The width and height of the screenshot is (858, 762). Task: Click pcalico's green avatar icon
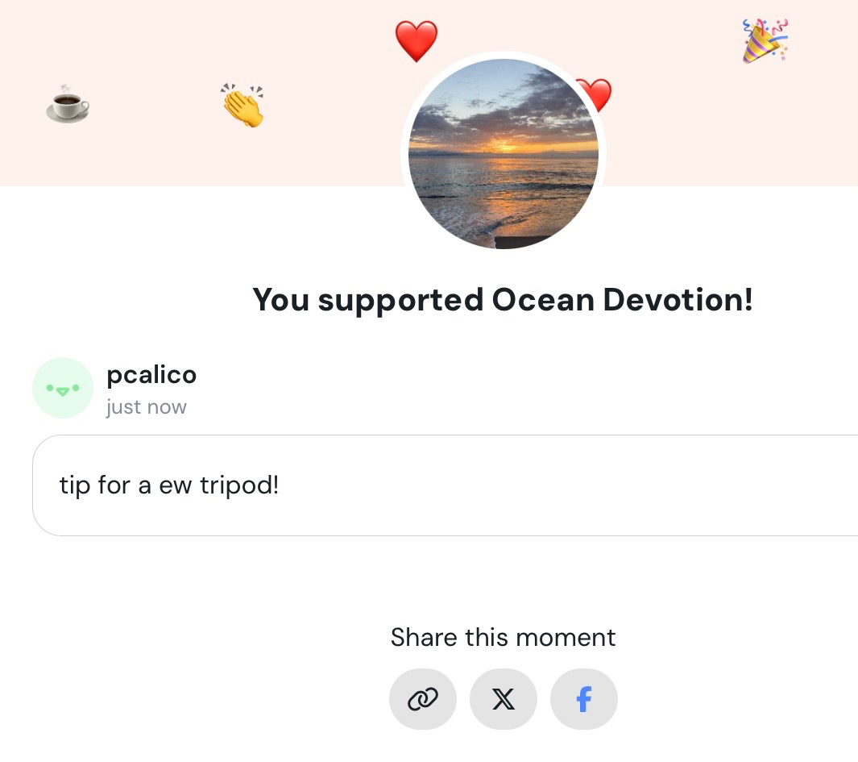63,388
